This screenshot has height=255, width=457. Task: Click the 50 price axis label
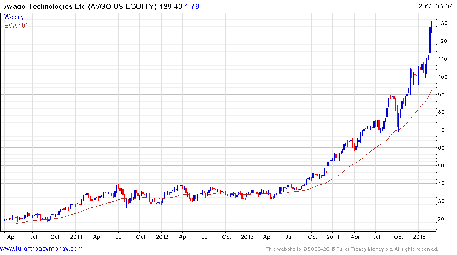pyautogui.click(x=441, y=165)
